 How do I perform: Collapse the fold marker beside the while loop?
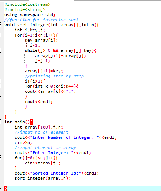pyautogui.click(x=0, y=50)
